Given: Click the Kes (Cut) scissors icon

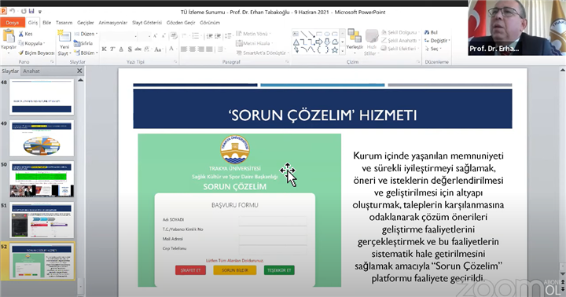Looking at the screenshot, I should [21, 34].
